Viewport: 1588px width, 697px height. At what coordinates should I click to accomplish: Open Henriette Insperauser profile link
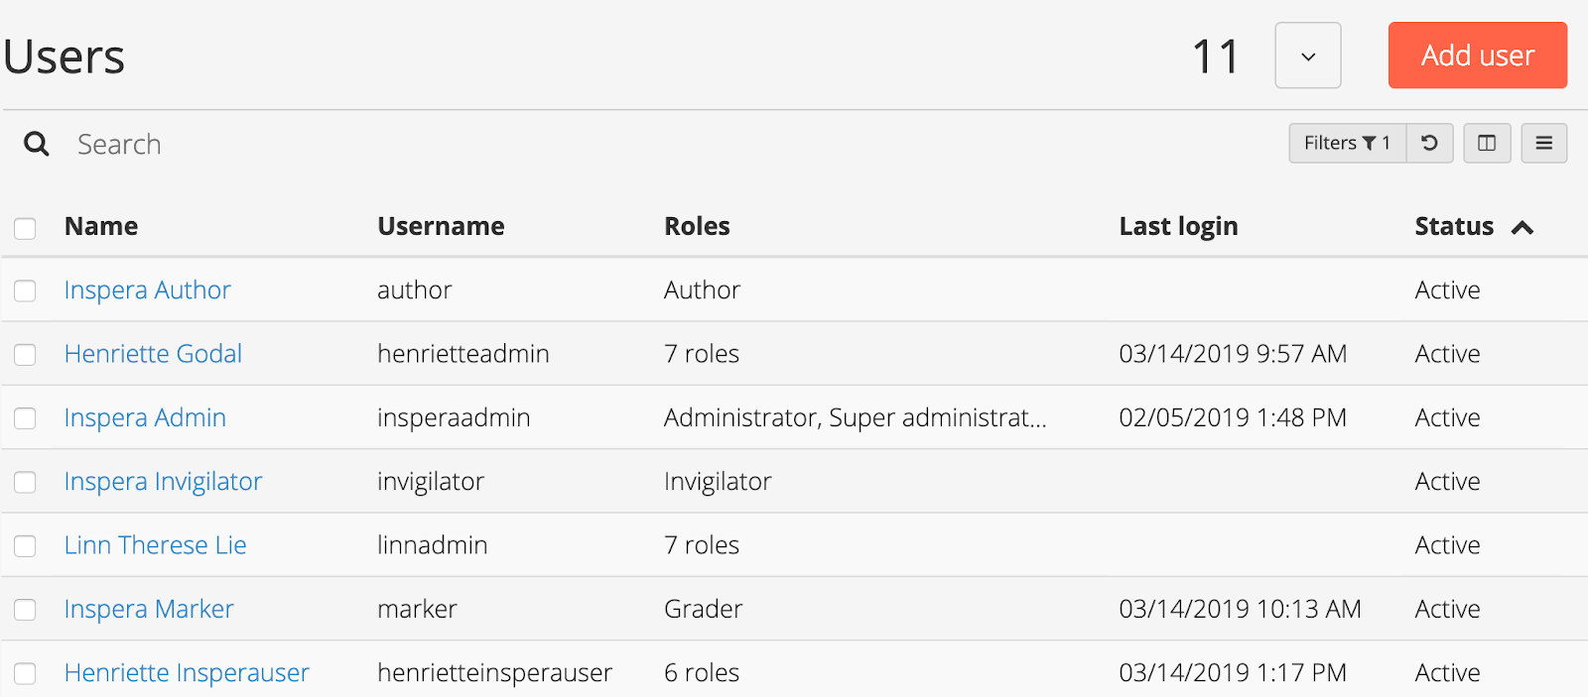click(x=187, y=673)
